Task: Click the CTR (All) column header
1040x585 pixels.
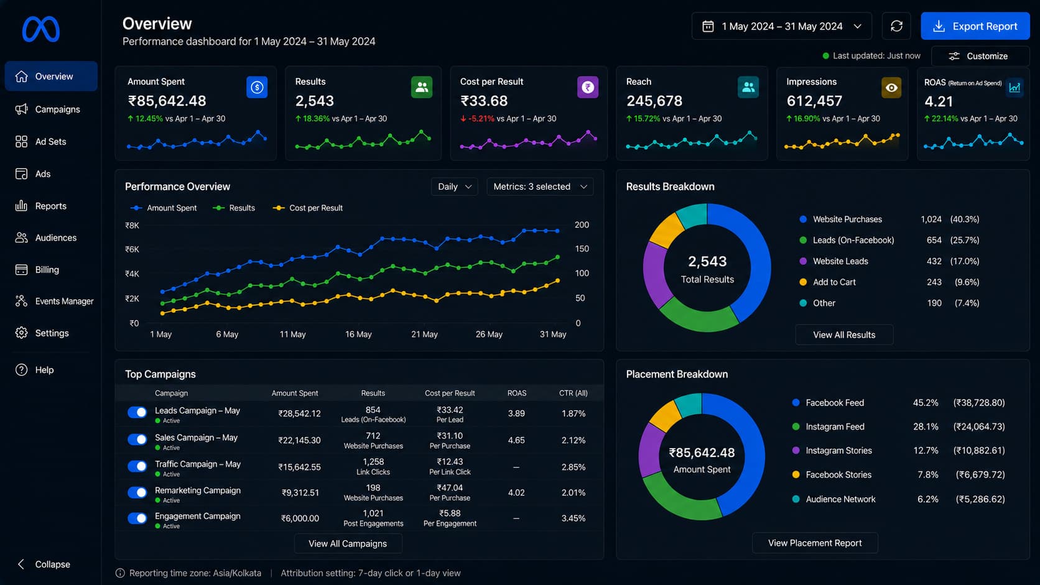Action: [573, 394]
